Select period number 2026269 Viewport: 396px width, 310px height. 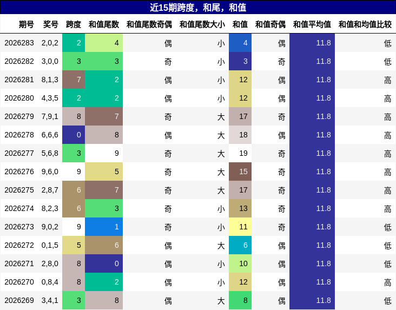19,300
